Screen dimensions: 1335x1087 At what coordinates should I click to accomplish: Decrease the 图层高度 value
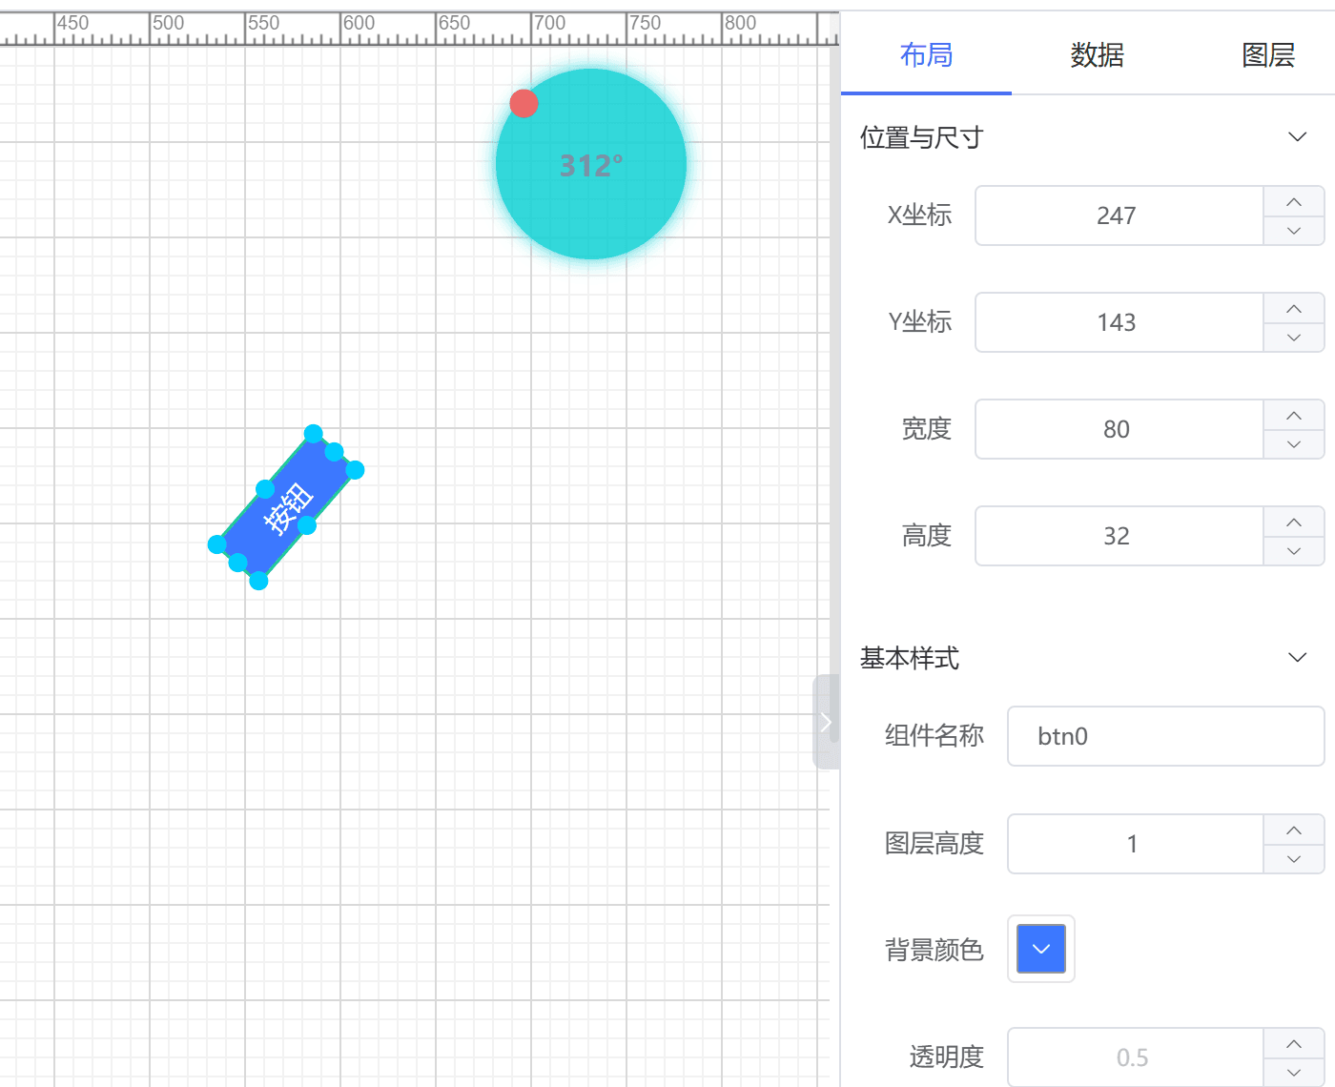tap(1294, 859)
